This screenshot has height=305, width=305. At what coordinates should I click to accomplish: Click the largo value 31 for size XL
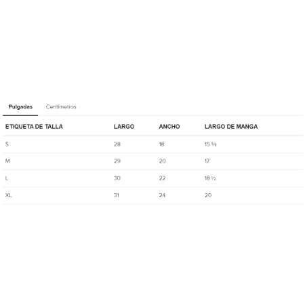pos(117,195)
